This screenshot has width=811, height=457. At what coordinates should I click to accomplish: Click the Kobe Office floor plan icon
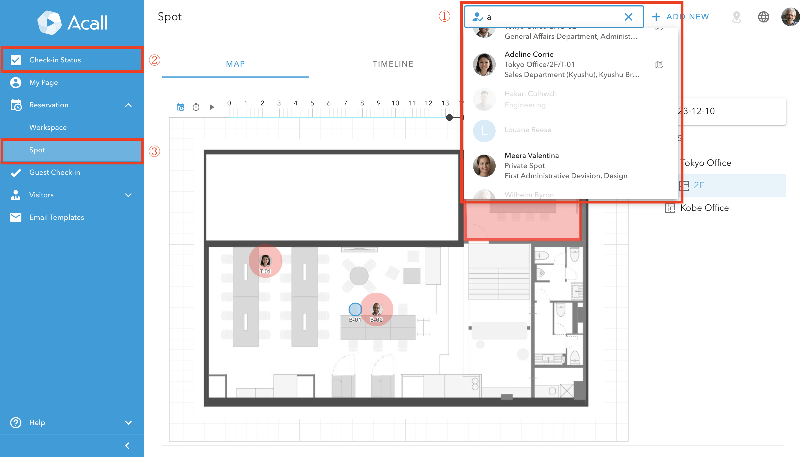point(670,208)
